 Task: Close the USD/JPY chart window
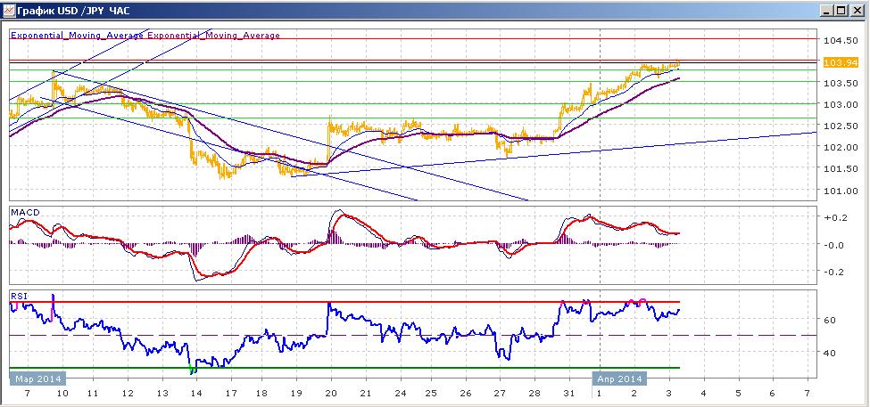[856, 10]
